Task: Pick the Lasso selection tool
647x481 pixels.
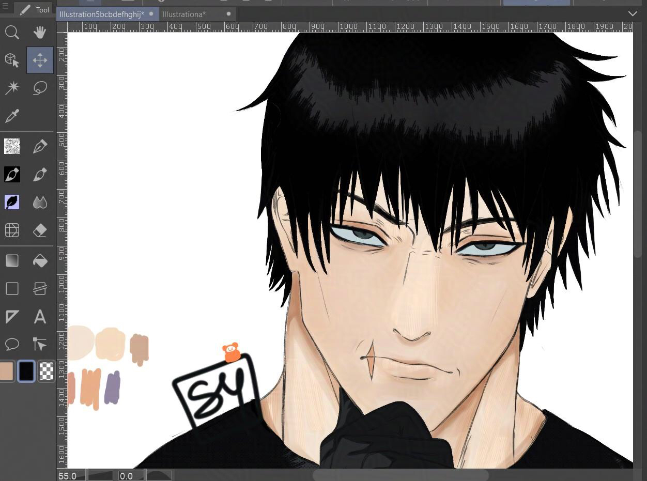Action: pyautogui.click(x=40, y=88)
